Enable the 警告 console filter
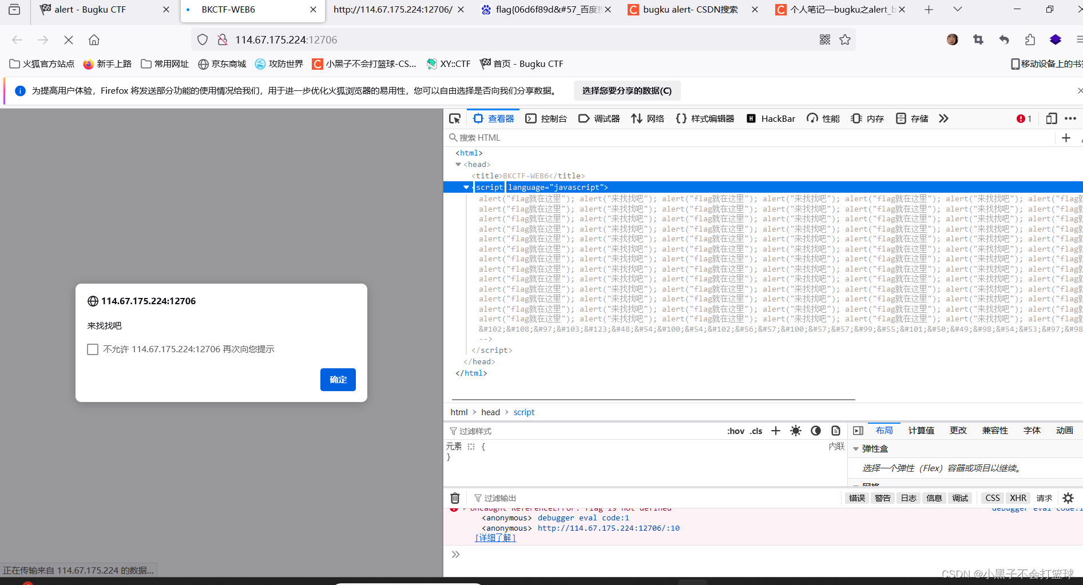The image size is (1083, 585). tap(882, 498)
